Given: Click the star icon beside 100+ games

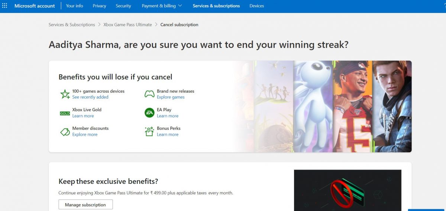Looking at the screenshot, I should (65, 94).
